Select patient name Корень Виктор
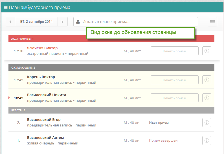Screen dimensions: 224x154 tap(41, 77)
